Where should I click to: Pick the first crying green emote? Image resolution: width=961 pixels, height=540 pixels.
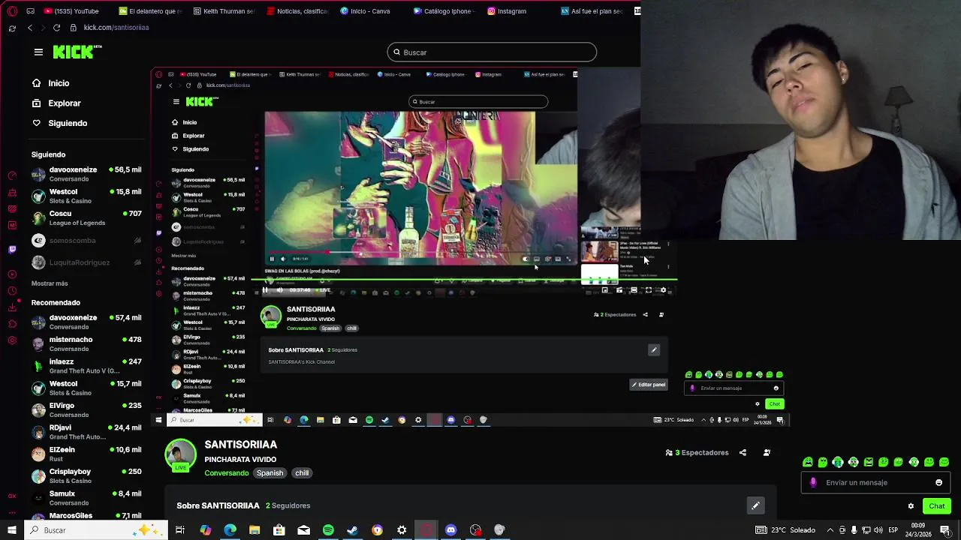tap(807, 462)
